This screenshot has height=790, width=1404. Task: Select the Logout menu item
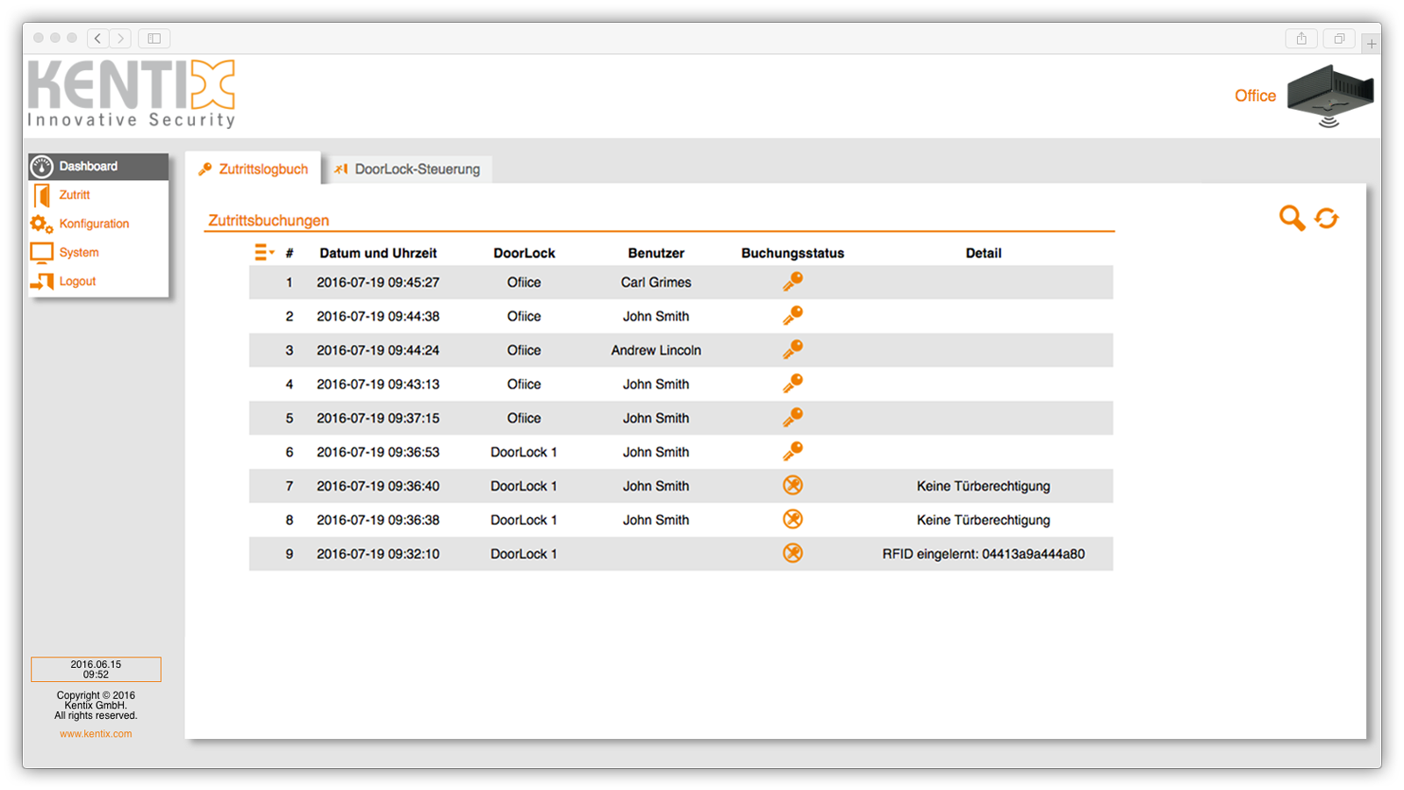[98, 282]
